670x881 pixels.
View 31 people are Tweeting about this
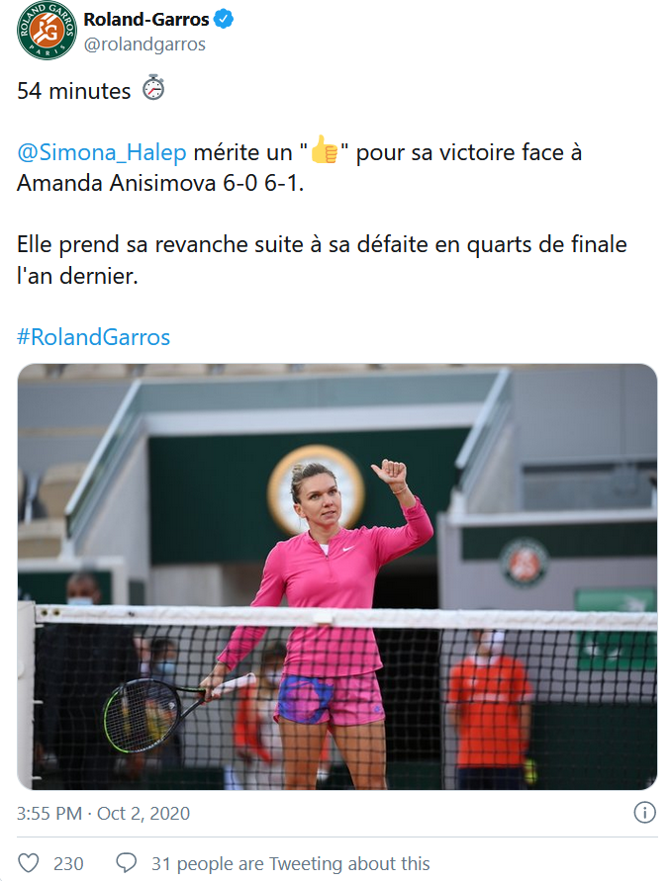click(290, 863)
